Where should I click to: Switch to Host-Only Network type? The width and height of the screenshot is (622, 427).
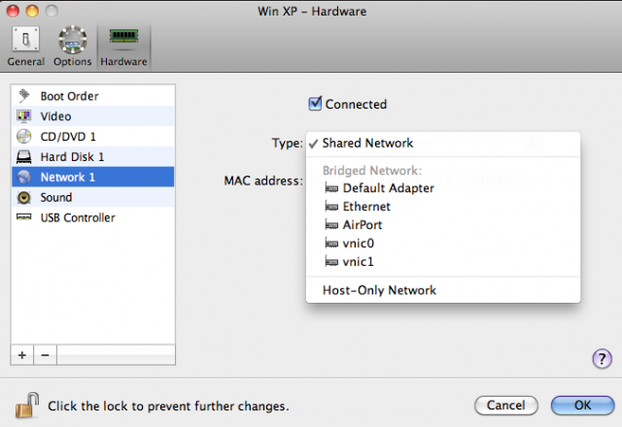coord(379,290)
